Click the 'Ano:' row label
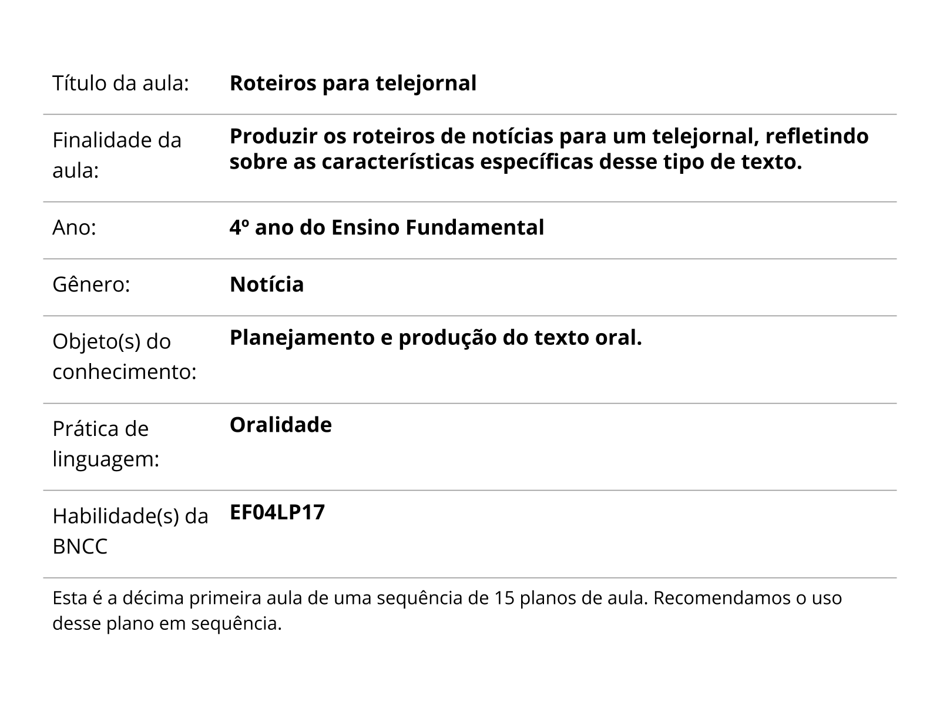Image resolution: width=940 pixels, height=705 pixels. click(x=74, y=227)
